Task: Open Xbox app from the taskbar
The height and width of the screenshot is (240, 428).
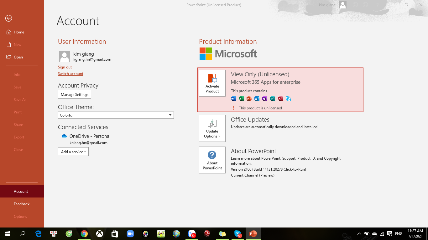Action: pos(100,234)
